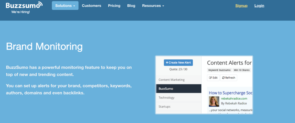This screenshot has width=295, height=123.
Task: Click the Edit button
Action: tap(213, 78)
